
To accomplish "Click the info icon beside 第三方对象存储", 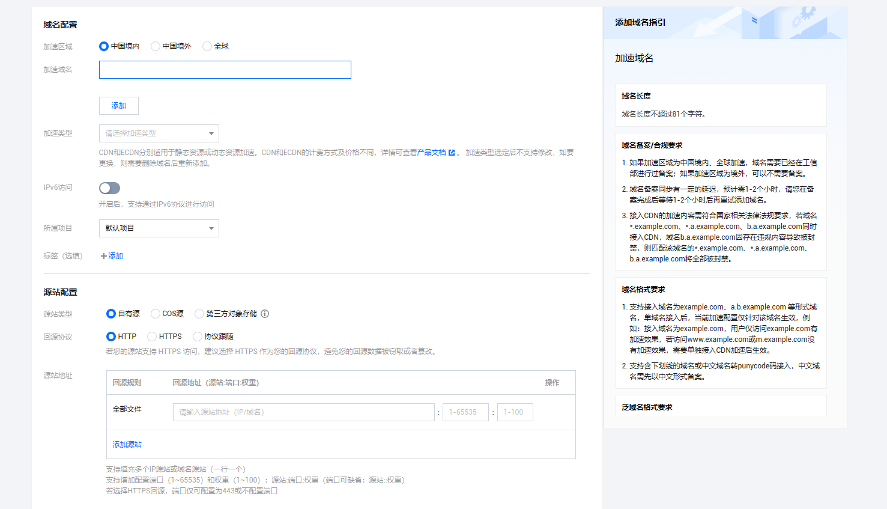I will (265, 314).
